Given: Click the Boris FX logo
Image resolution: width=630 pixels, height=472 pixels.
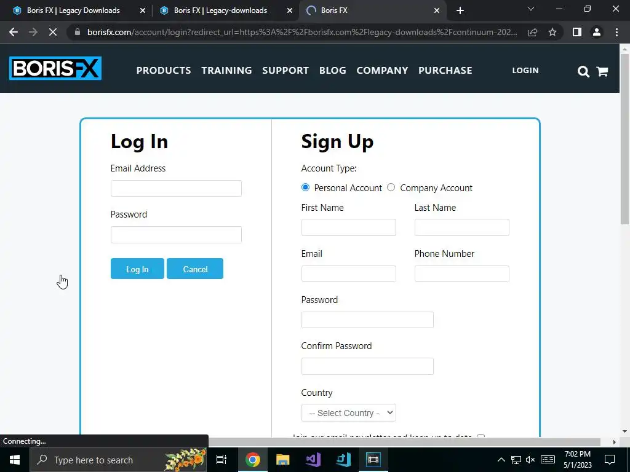Looking at the screenshot, I should [x=55, y=68].
